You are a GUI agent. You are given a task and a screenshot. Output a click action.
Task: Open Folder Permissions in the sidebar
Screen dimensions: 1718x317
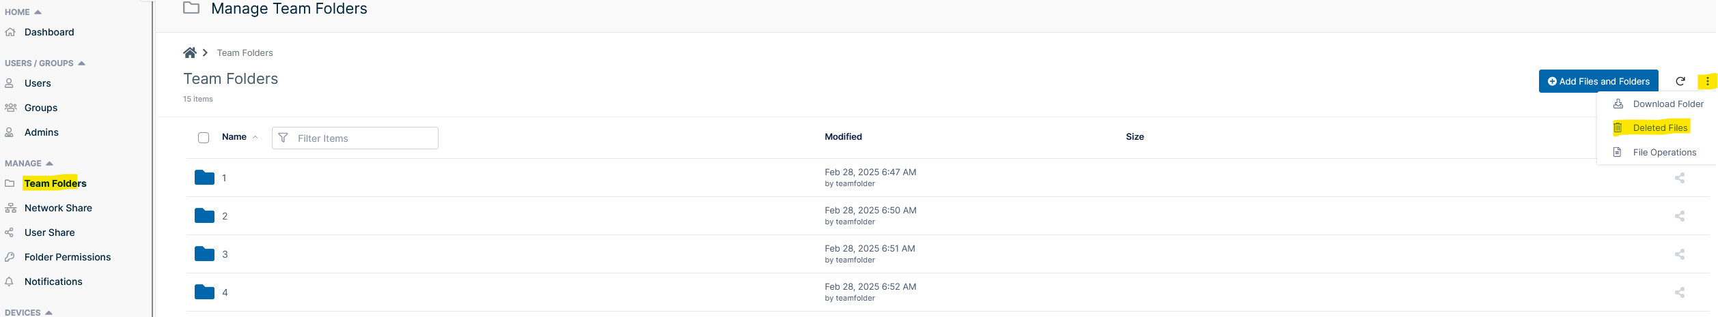click(x=68, y=257)
